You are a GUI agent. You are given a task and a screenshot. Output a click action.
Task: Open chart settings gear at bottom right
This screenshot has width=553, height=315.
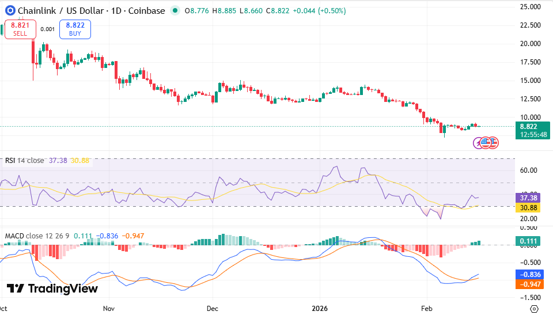point(535,309)
